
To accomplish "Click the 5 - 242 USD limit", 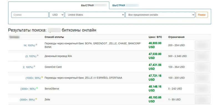I will click(175, 89).
